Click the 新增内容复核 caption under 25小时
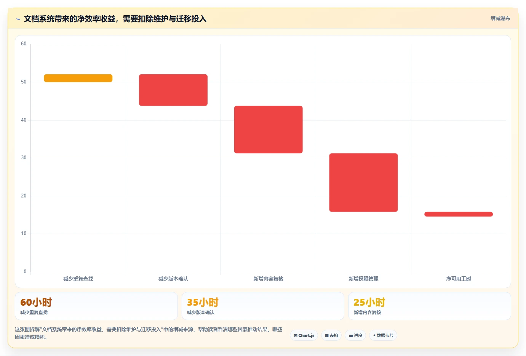526x356 pixels. 367,313
